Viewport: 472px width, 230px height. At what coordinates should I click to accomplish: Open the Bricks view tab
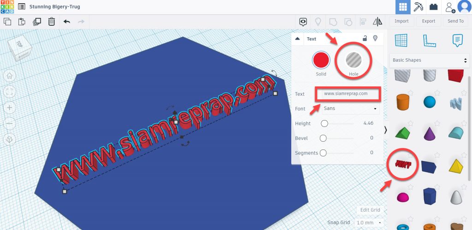(x=433, y=7)
